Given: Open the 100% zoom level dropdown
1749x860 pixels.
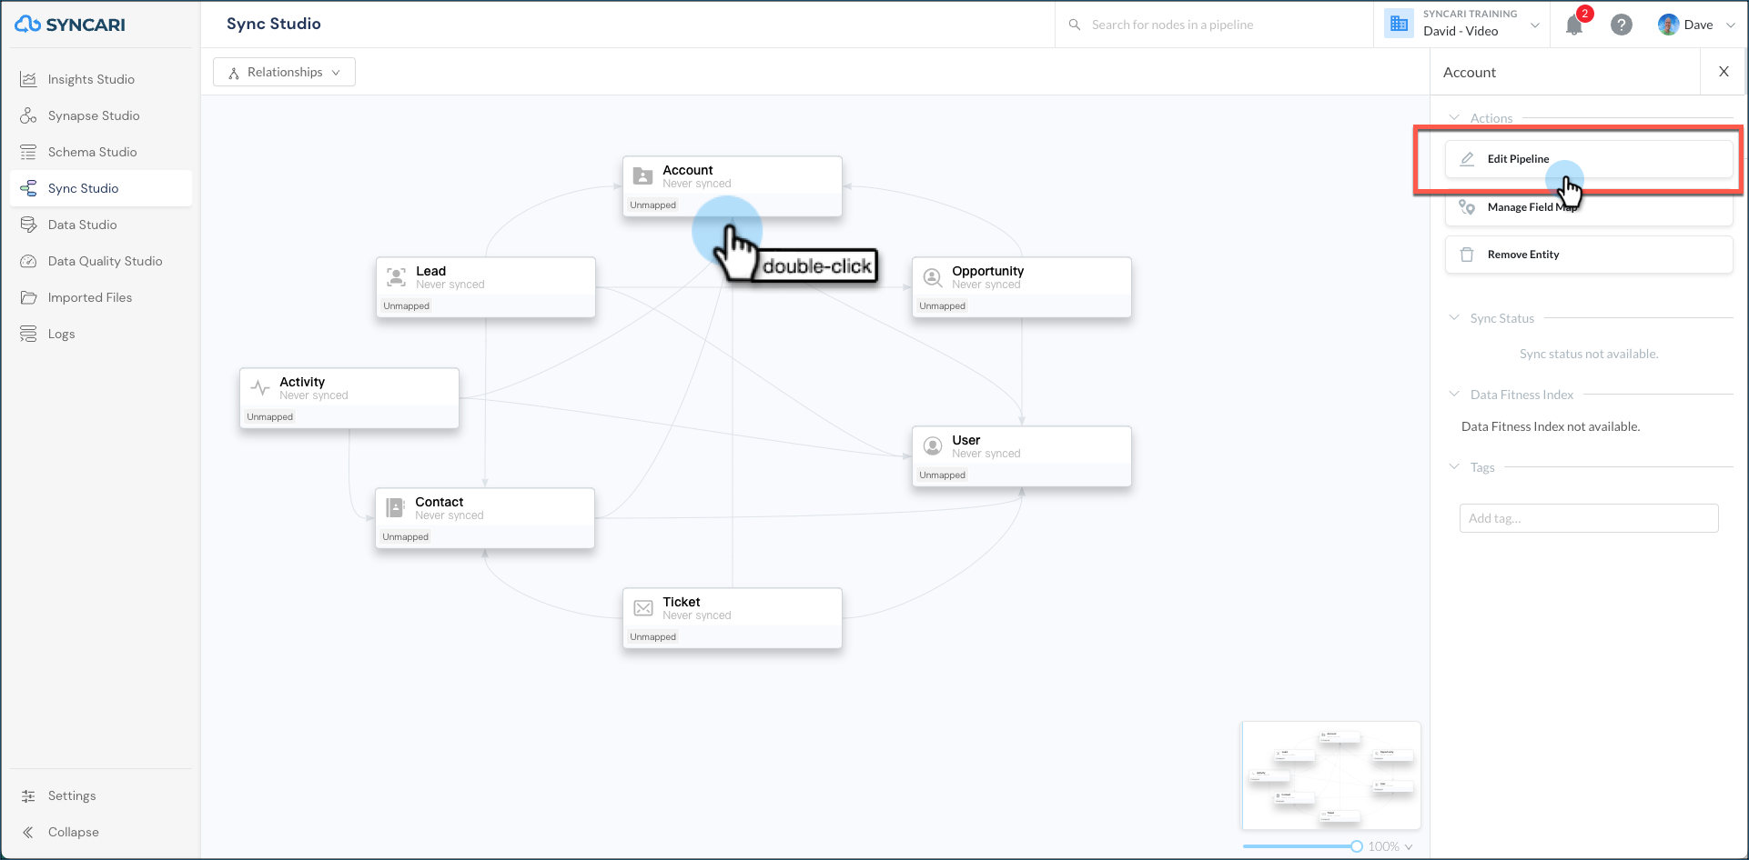Looking at the screenshot, I should pyautogui.click(x=1390, y=846).
